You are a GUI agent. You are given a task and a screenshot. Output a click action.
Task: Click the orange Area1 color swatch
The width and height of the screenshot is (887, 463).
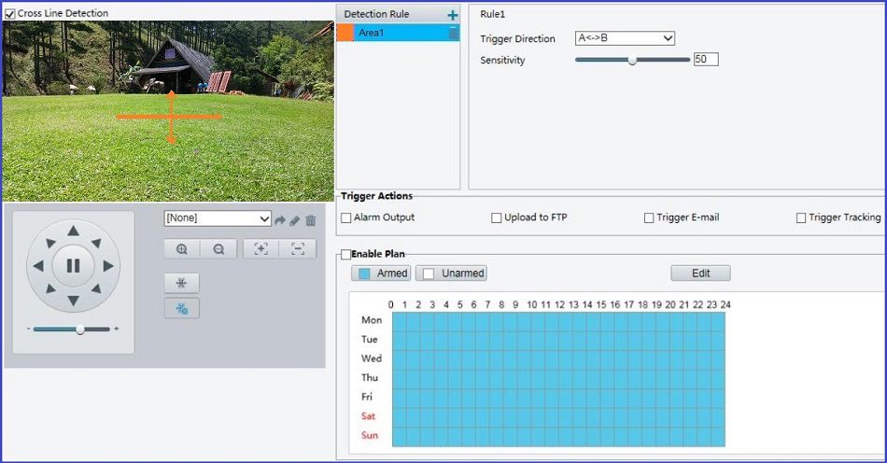click(x=345, y=33)
